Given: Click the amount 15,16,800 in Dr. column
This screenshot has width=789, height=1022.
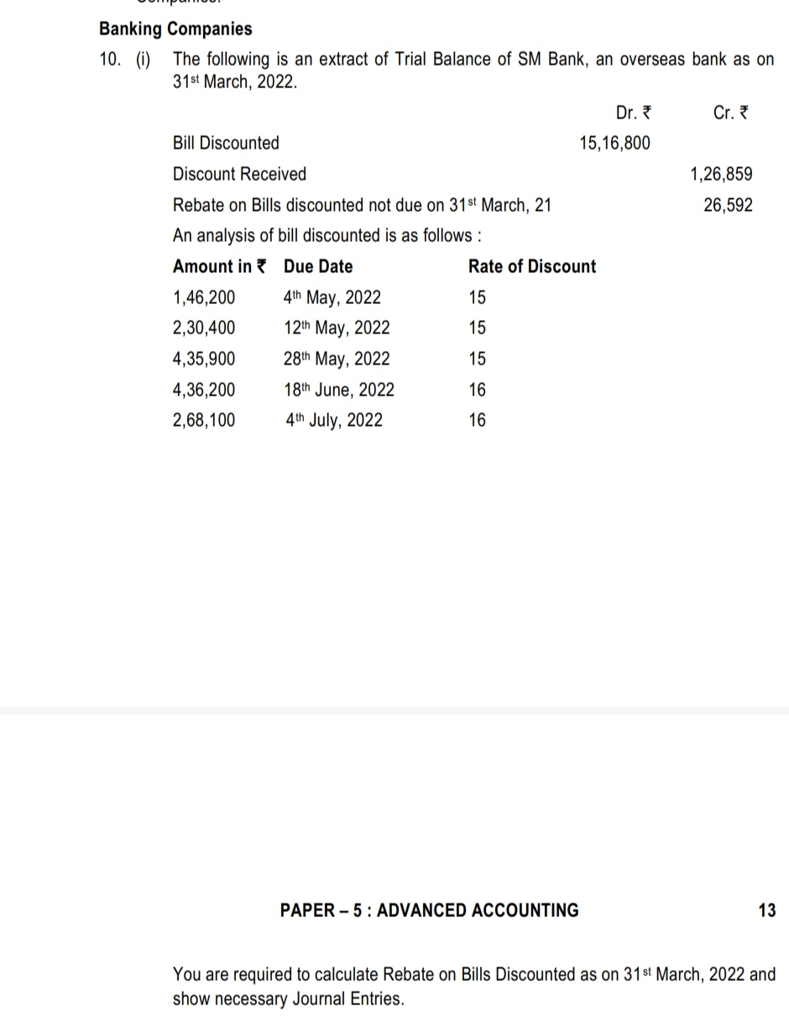Looking at the screenshot, I should 614,143.
